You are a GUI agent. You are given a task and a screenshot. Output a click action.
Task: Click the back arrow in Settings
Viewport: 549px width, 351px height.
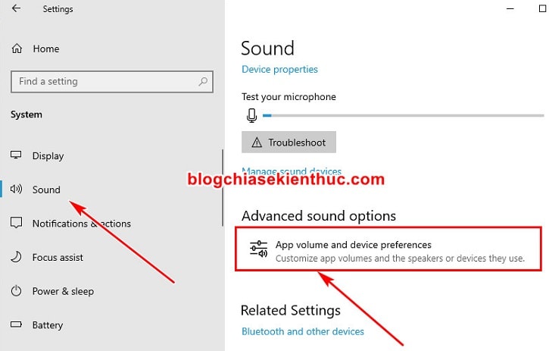pyautogui.click(x=16, y=8)
